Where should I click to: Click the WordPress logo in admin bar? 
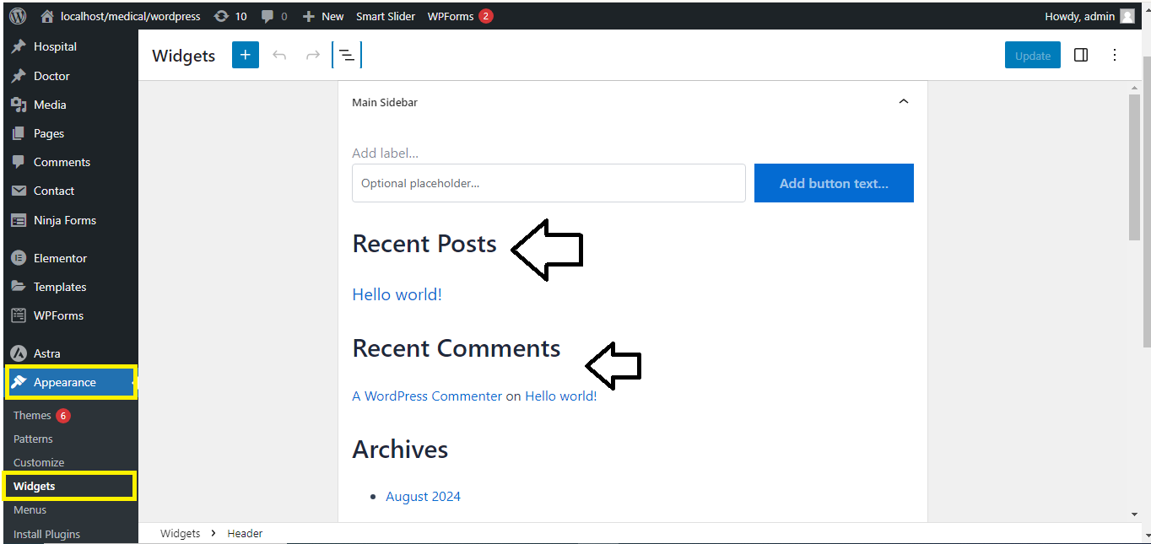18,16
